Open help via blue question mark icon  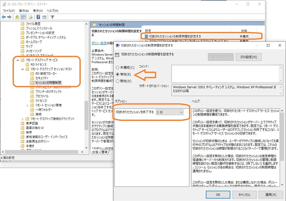(x=38, y=17)
